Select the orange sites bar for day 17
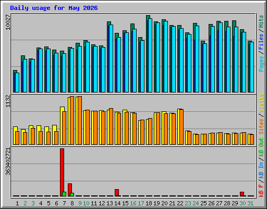The image size is (267, 209). pyautogui.click(x=142, y=132)
